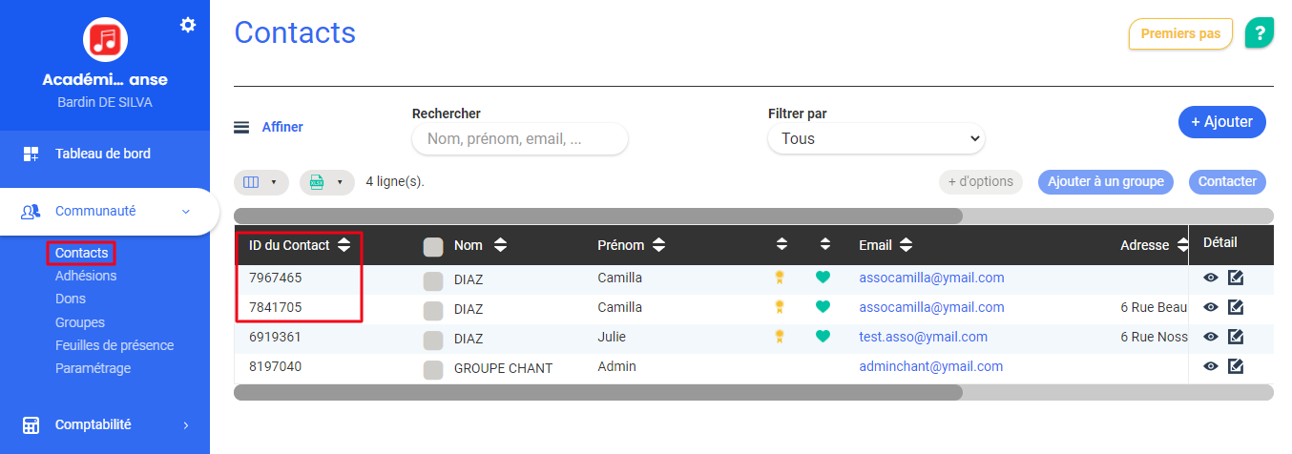Open email link adminchant@ymail.com
Screen dimensions: 1292x454
[930, 366]
